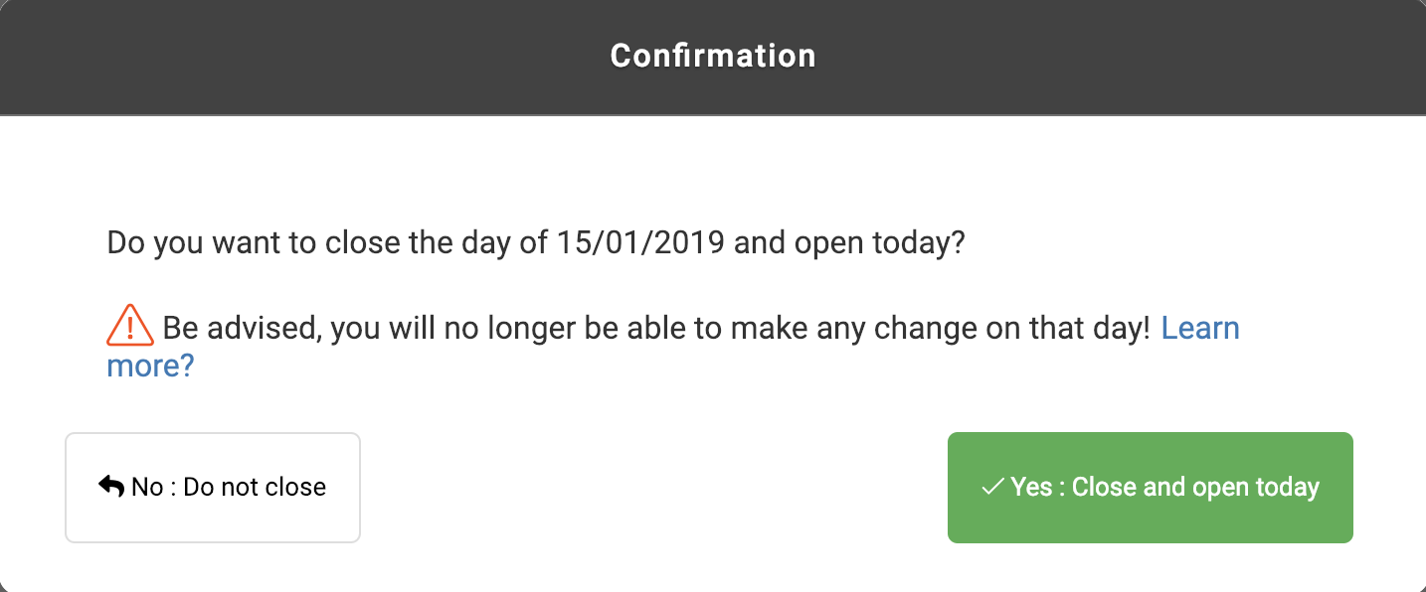The height and width of the screenshot is (592, 1426).
Task: Click the blue 'Learn' hyperlink text
Action: (1200, 328)
